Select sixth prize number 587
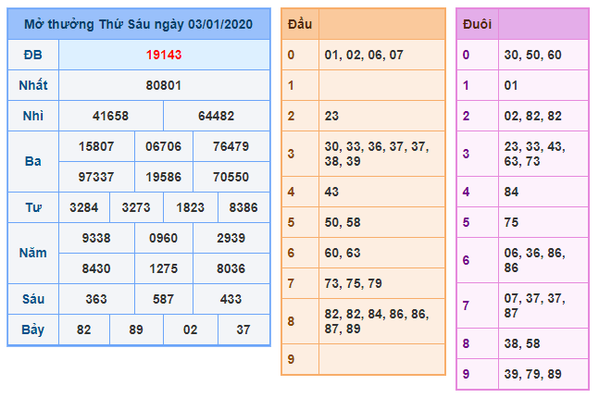Image resolution: width=599 pixels, height=398 pixels. pyautogui.click(x=163, y=299)
